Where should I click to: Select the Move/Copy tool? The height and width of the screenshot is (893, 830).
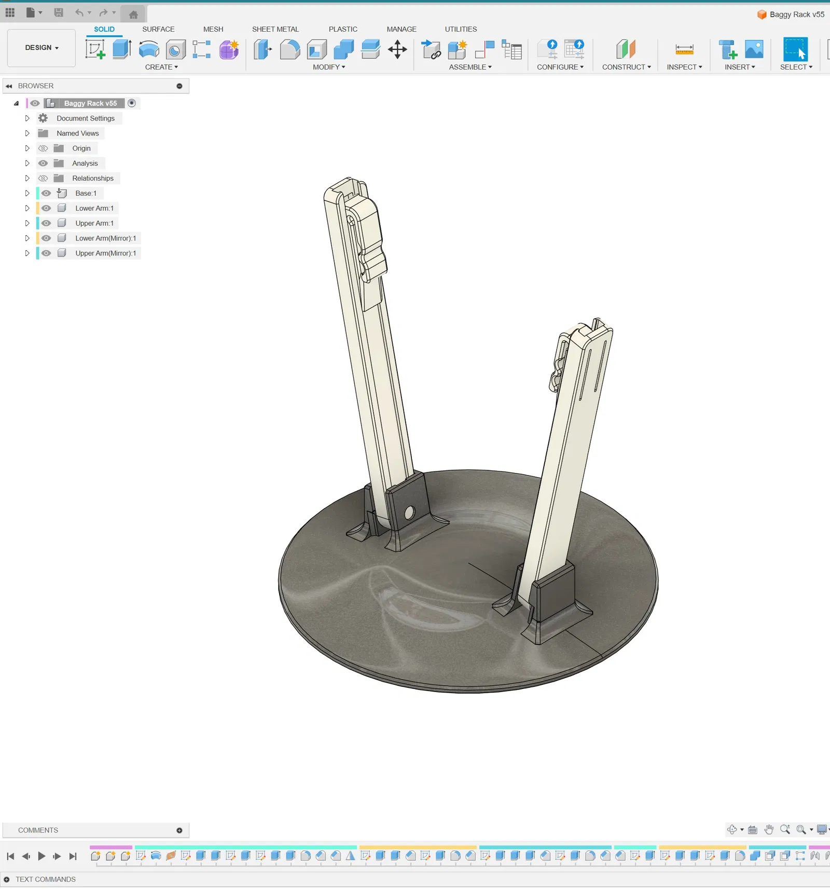[398, 50]
